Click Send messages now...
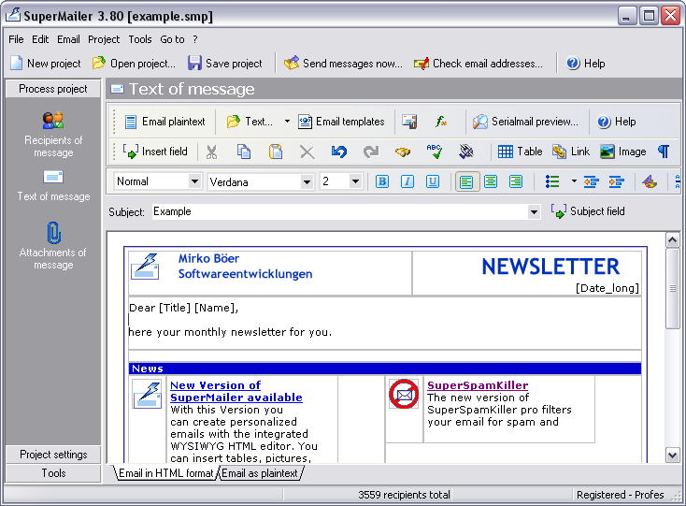Screen dimensions: 686x506 click(x=343, y=64)
